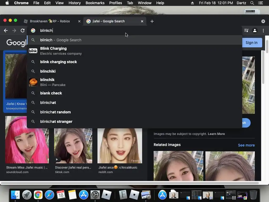Reload the current page
Image resolution: width=269 pixels, height=202 pixels.
coord(23,31)
